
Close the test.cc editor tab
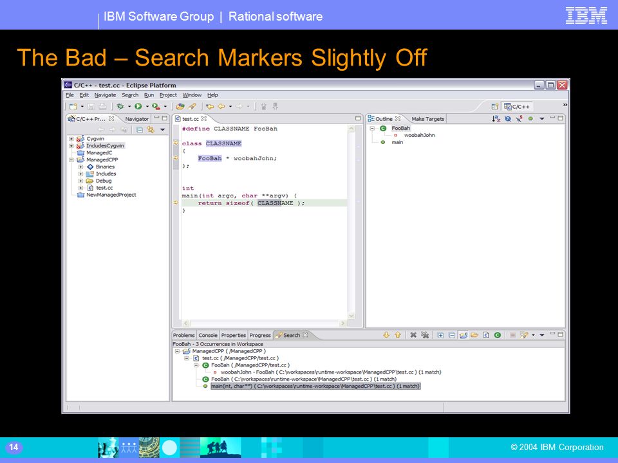tap(204, 118)
